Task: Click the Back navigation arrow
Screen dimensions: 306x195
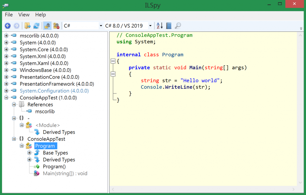Action: point(7,26)
